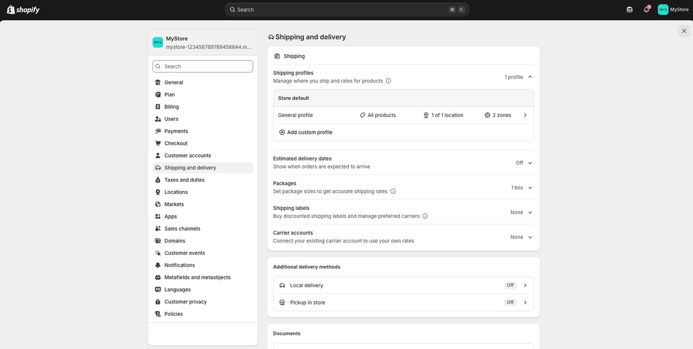Click the Estimated delivery dates 'Off' value
693x349 pixels.
point(519,163)
